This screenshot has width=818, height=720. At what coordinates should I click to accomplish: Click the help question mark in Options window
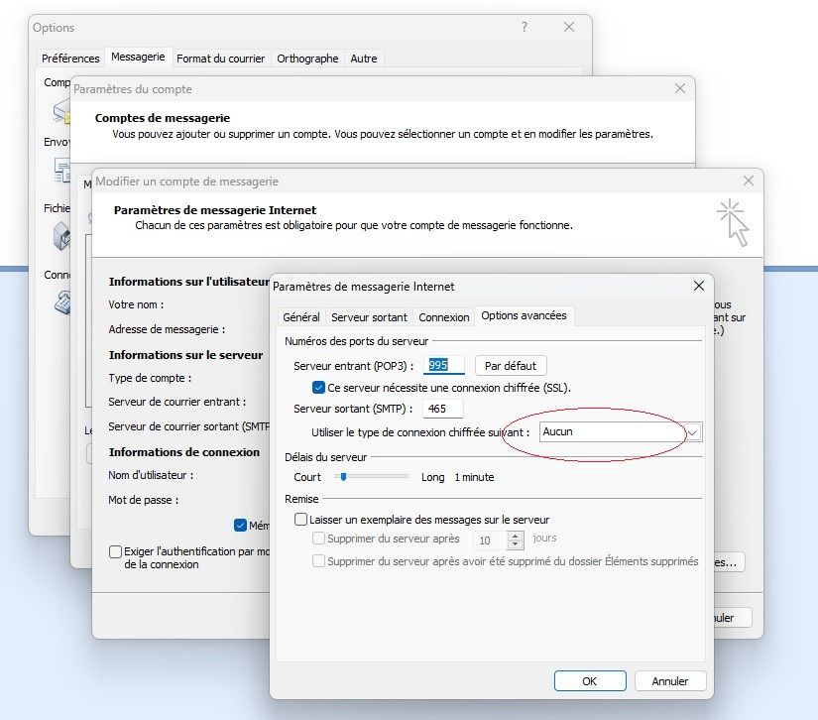click(525, 27)
